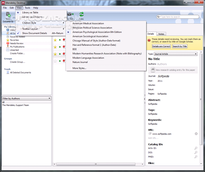Click Create Folder... in the sidebar
Image resolution: width=205 pixels, height=172 pixels.
point(17,54)
